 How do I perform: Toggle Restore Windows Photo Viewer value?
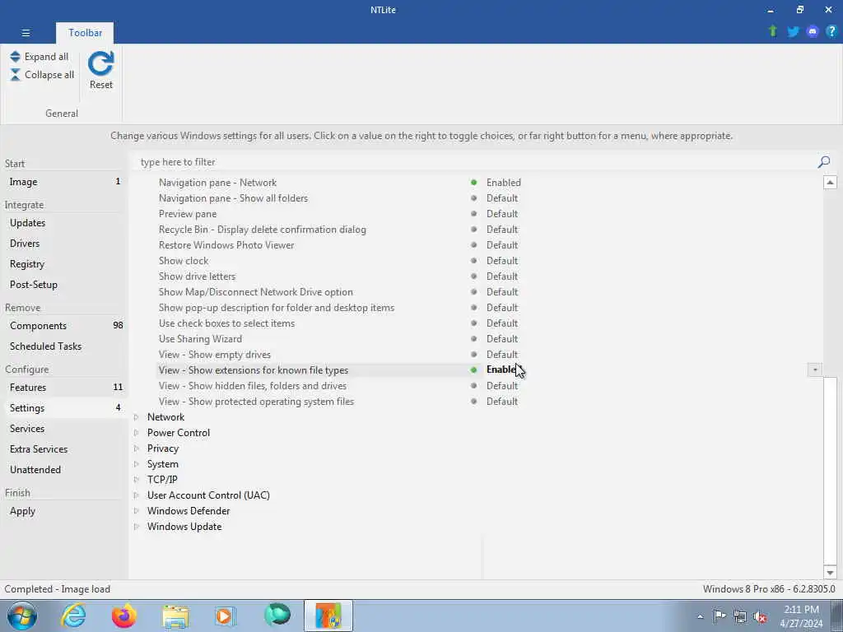(x=502, y=245)
